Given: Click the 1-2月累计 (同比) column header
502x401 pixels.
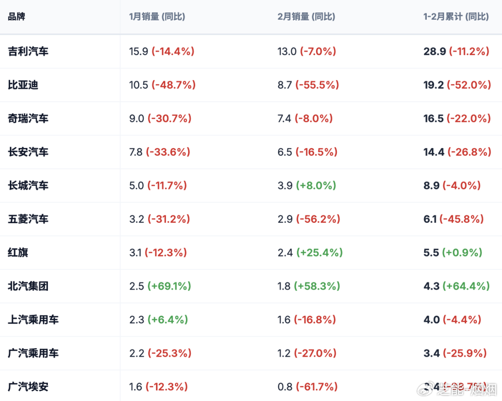Looking at the screenshot, I should coord(456,17).
